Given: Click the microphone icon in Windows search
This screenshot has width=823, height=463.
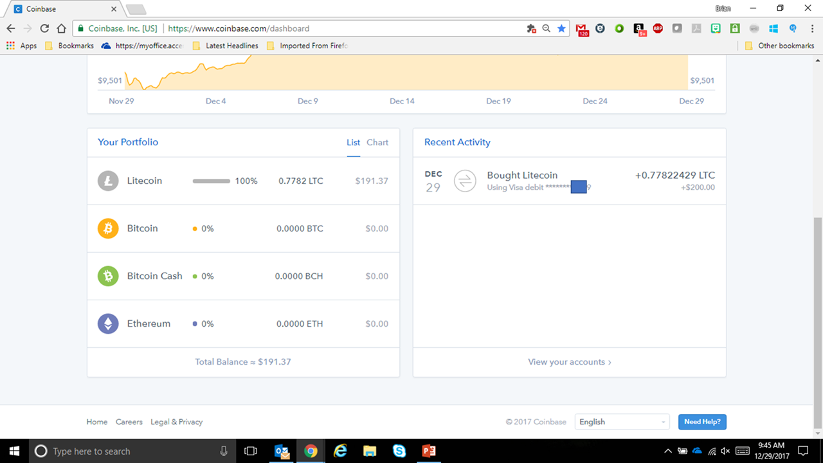Looking at the screenshot, I should 224,451.
